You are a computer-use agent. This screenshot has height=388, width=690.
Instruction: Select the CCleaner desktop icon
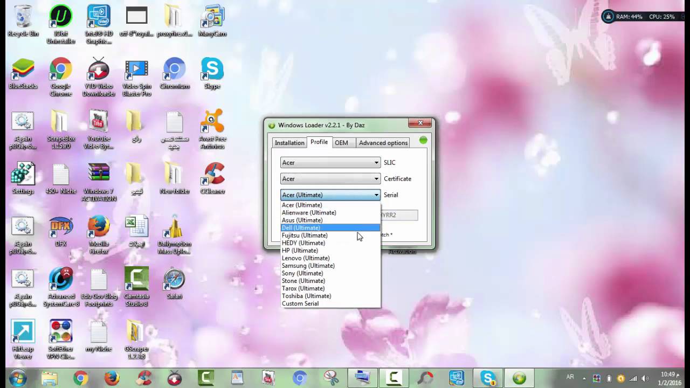212,178
